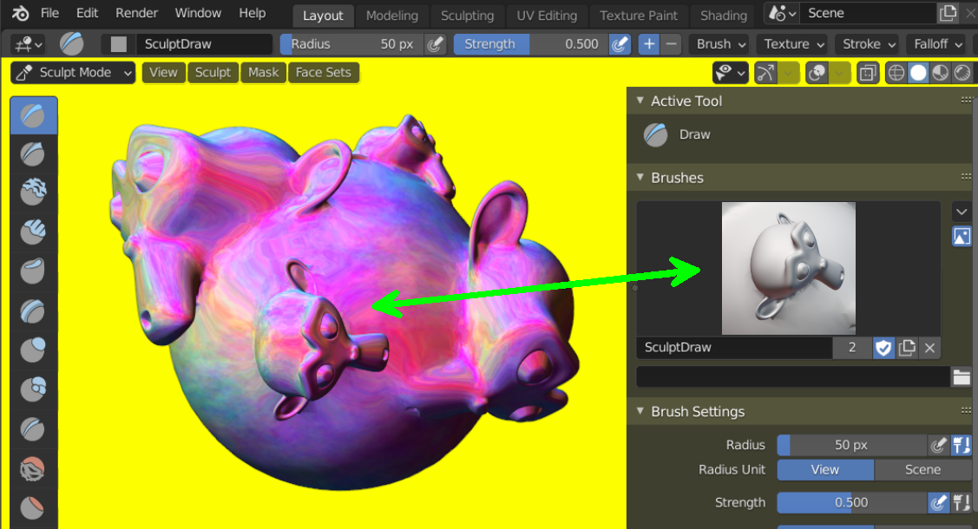Open the gizmo options dropdown arrow
The width and height of the screenshot is (978, 529).
click(788, 73)
